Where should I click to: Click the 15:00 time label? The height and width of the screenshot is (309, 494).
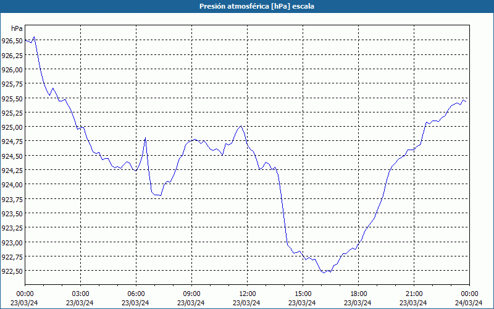[303, 294]
